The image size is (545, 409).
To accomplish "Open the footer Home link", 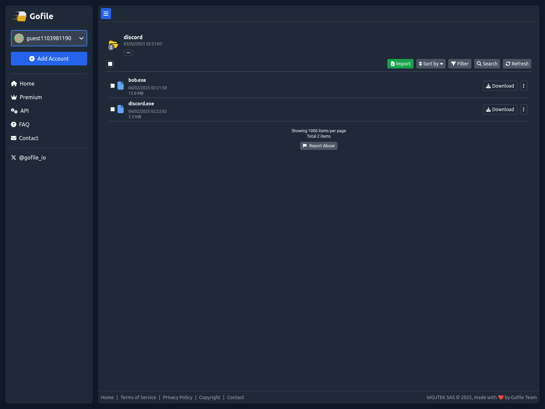I will pyautogui.click(x=107, y=397).
